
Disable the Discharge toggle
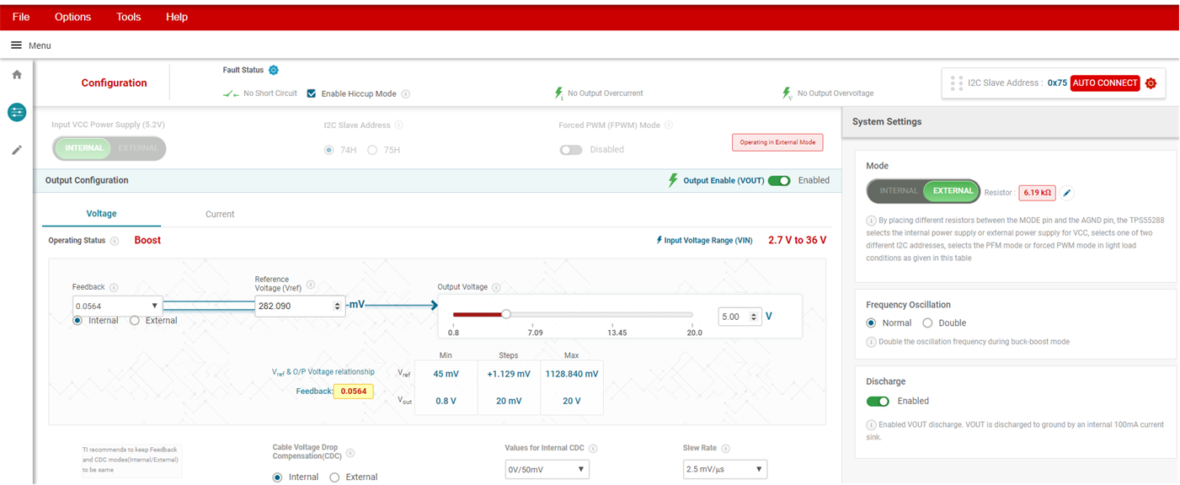click(878, 402)
